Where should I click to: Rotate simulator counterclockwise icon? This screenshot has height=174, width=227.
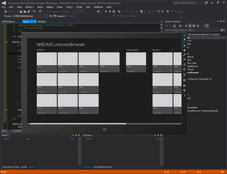[x=185, y=69]
